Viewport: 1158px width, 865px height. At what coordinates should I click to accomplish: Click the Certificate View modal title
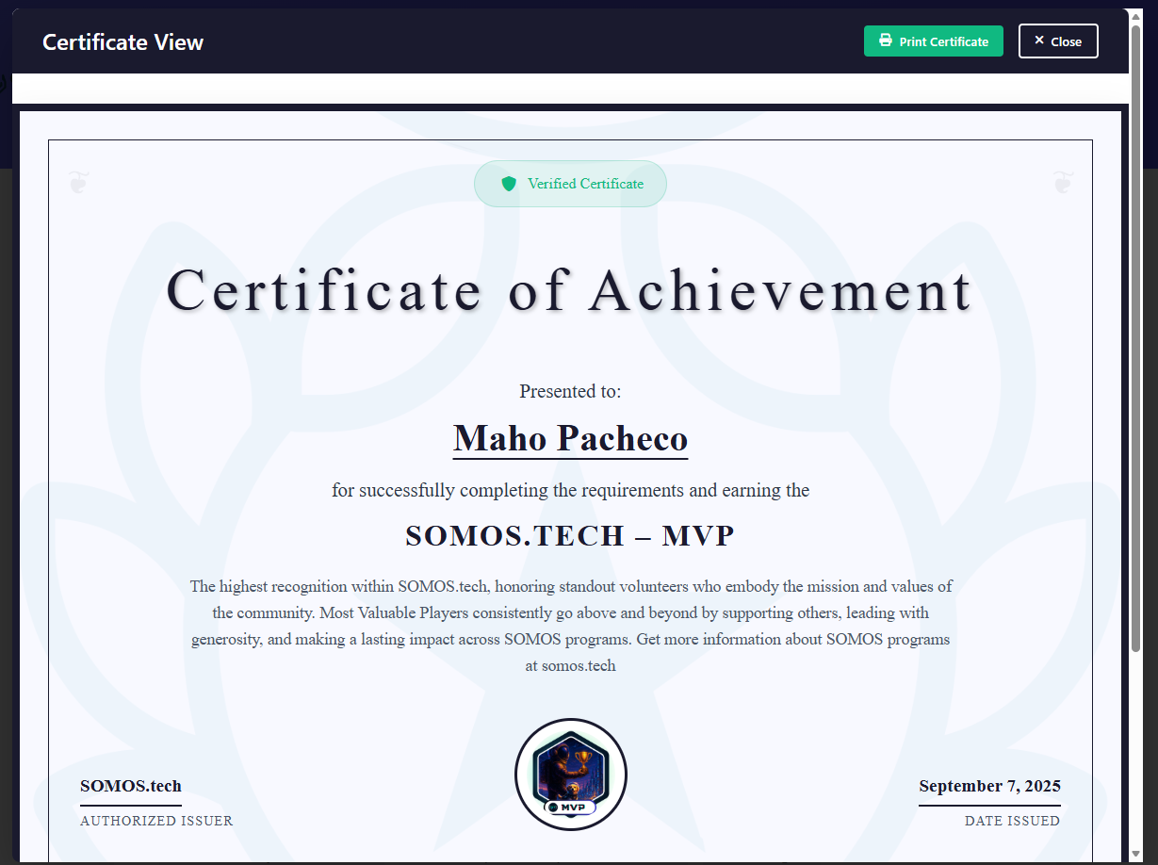[122, 42]
